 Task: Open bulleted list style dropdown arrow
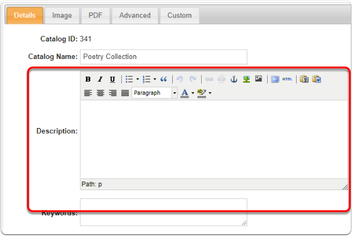coord(138,79)
